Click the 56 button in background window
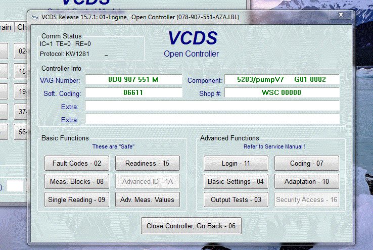 click(21, 132)
